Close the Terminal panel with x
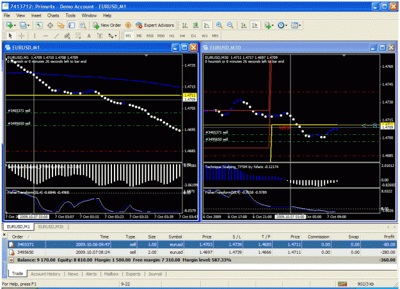The image size is (400, 289). pyautogui.click(x=4, y=235)
